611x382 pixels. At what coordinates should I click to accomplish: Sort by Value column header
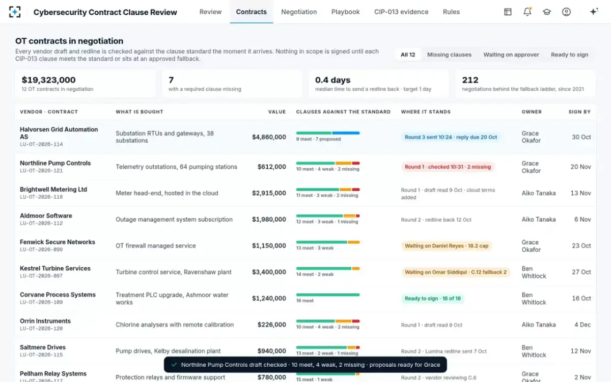coord(277,112)
